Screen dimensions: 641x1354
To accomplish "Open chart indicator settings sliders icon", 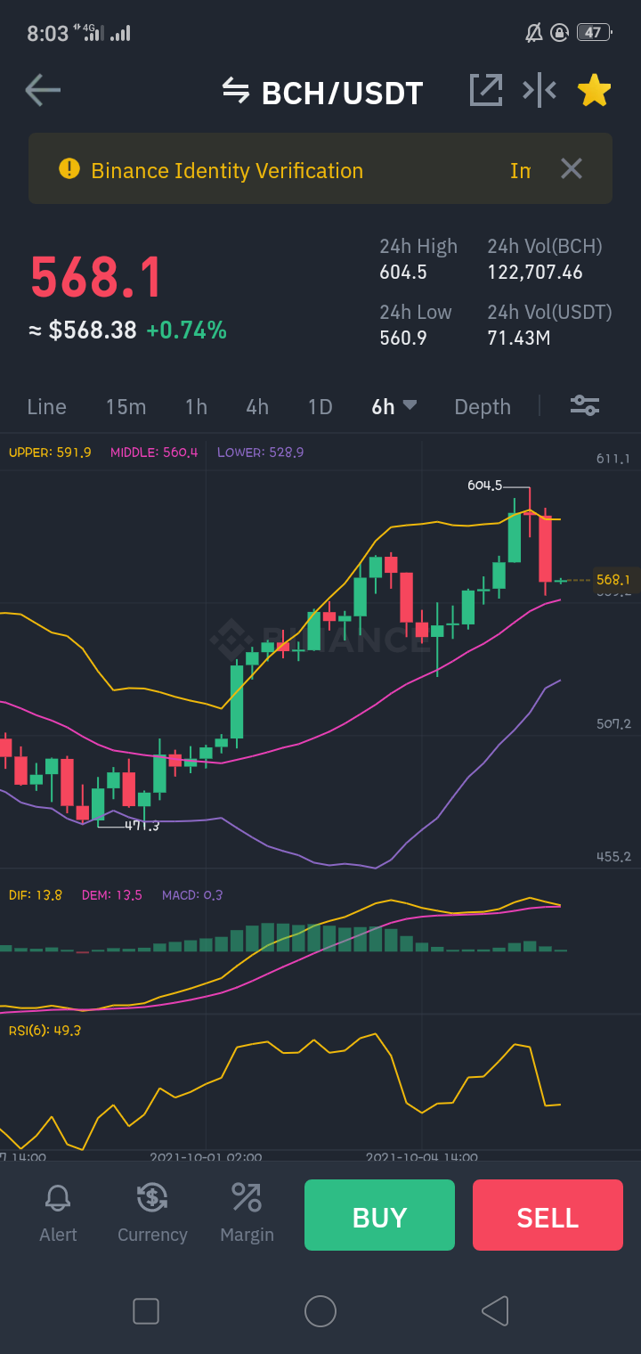I will [x=585, y=406].
